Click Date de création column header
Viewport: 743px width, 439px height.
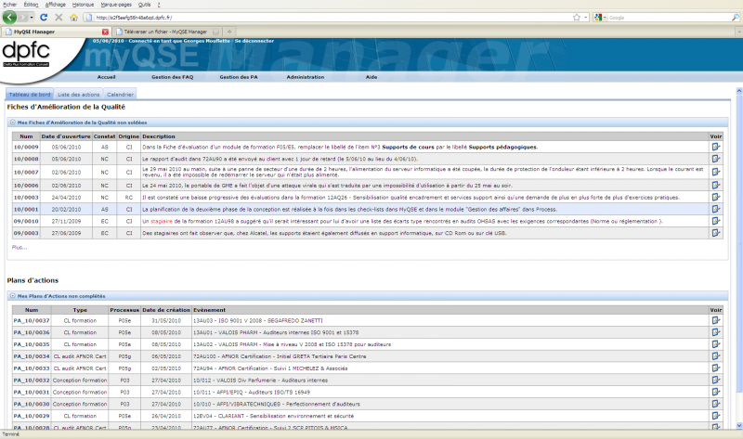pos(166,310)
